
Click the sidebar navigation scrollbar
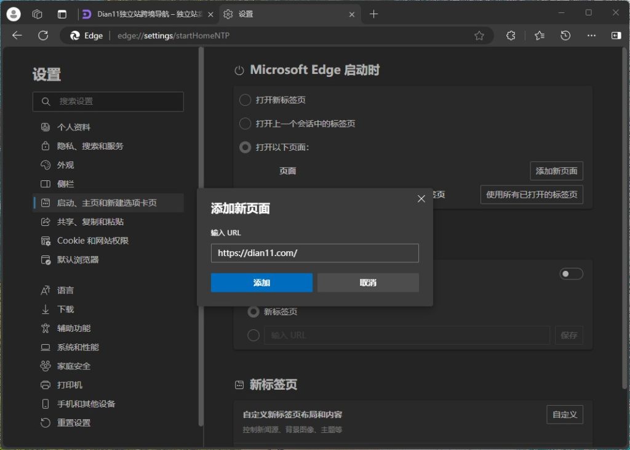click(201, 236)
